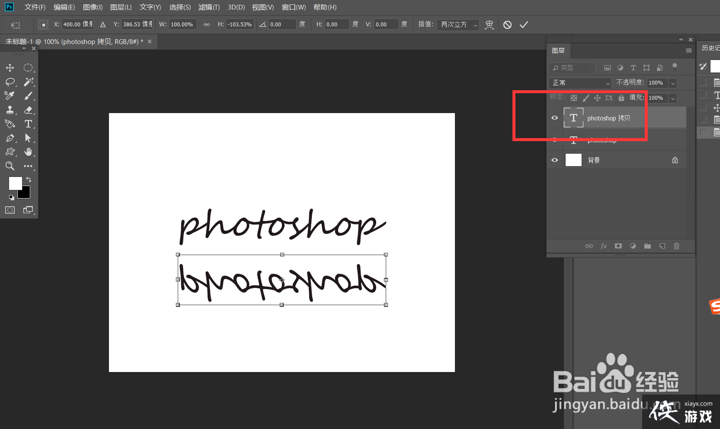Open the 插值 interpolation dropdown showing 两次立方

[x=458, y=25]
